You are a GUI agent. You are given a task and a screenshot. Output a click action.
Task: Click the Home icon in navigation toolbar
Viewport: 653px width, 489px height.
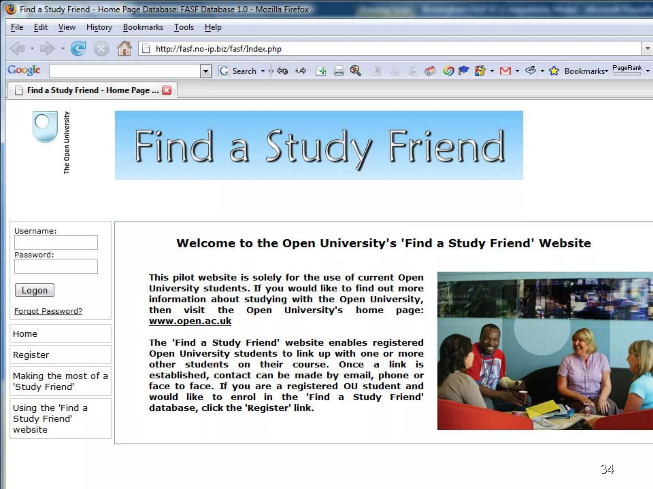coord(124,49)
